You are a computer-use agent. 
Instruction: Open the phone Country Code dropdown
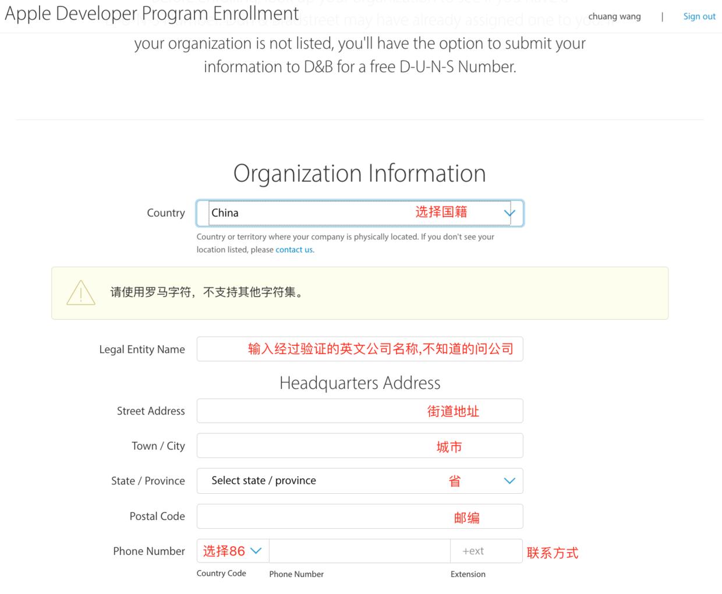(x=233, y=551)
